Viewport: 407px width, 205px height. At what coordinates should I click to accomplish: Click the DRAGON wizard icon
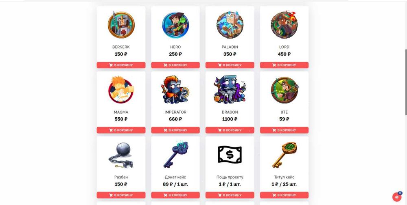point(230,90)
